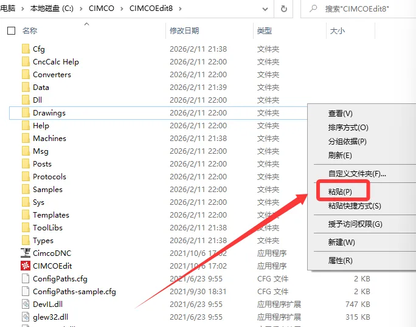416x327 pixels.
Task: Refresh the folder using the address bar button
Action: 283,9
